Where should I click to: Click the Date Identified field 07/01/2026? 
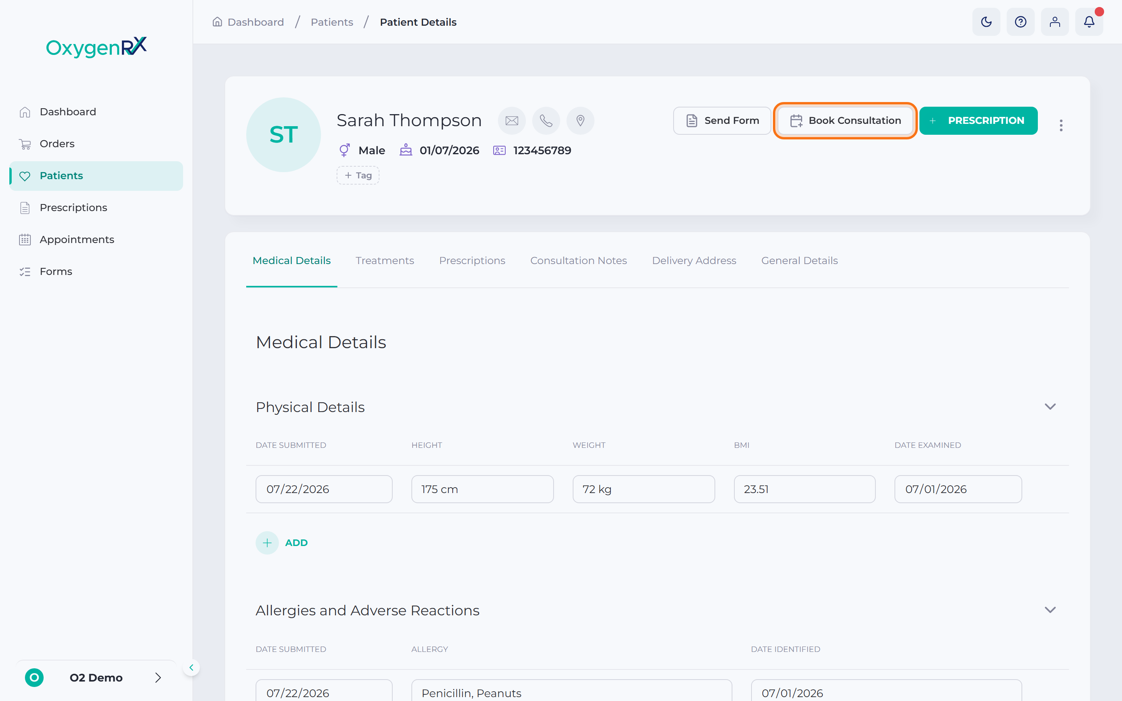tap(886, 691)
